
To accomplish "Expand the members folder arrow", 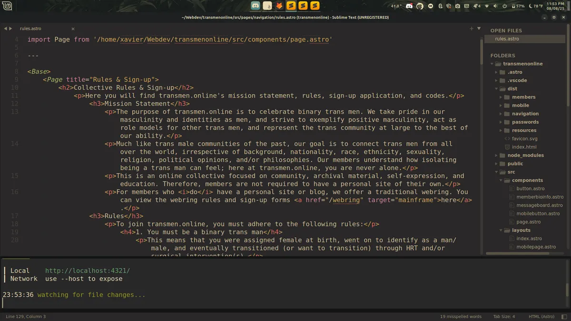I will (501, 97).
